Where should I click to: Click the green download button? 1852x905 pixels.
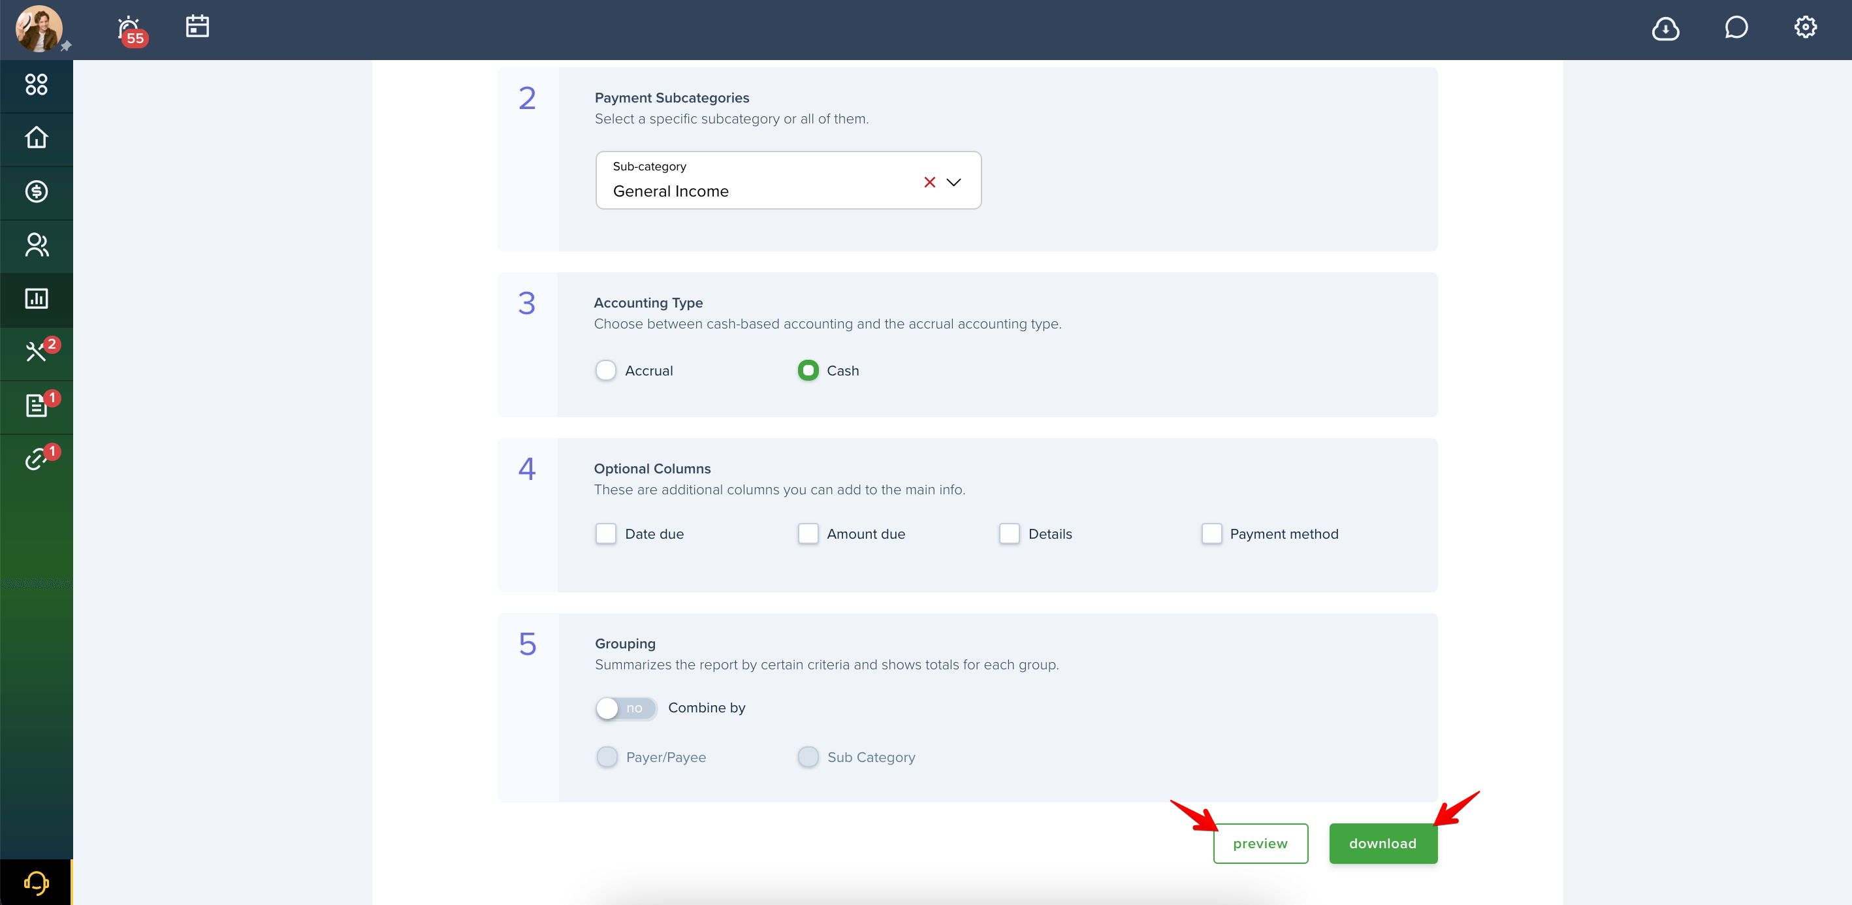1382,844
